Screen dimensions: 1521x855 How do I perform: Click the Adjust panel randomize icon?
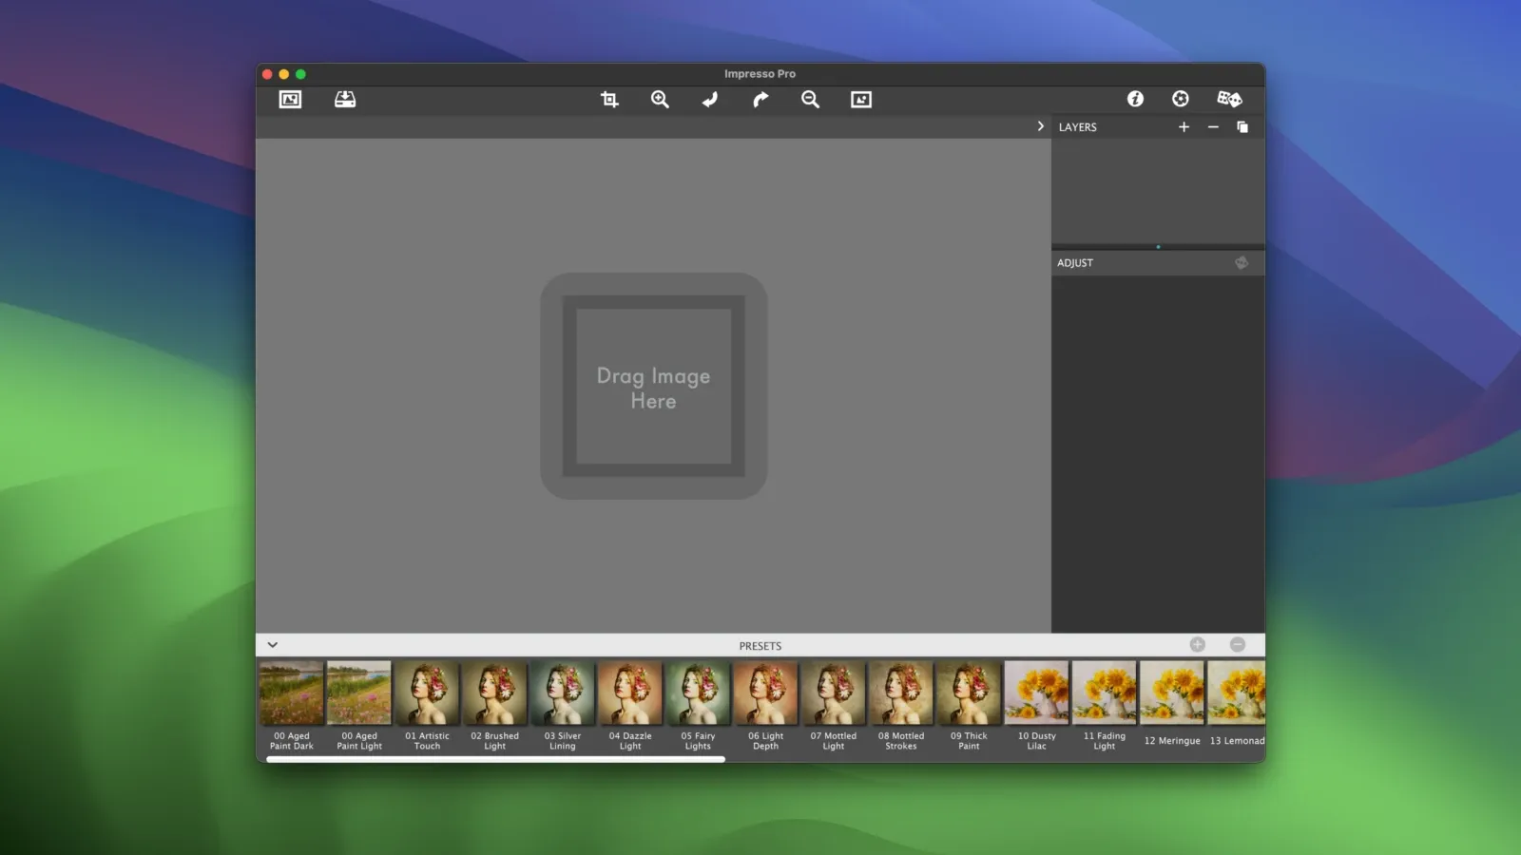click(1242, 263)
